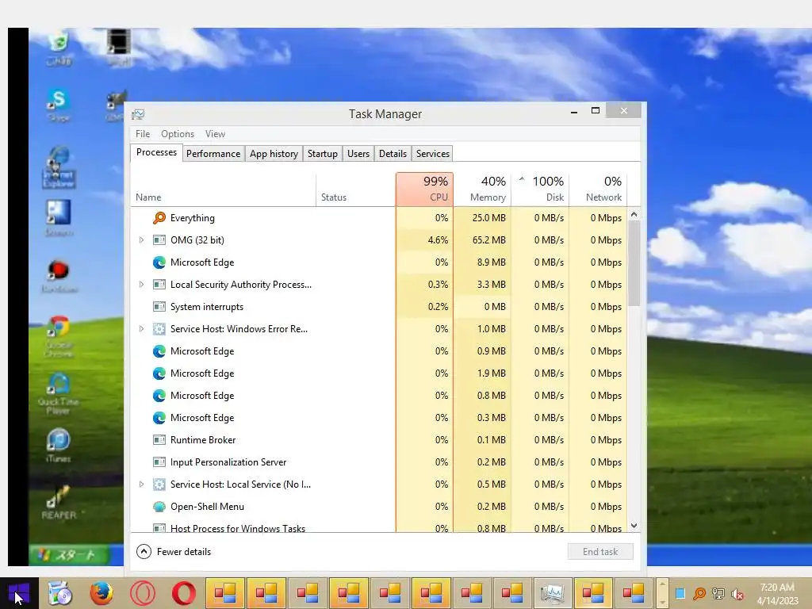Open the network tray icon
Image resolution: width=812 pixels, height=609 pixels.
coord(718,593)
